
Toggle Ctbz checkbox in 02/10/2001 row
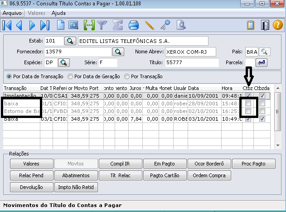pyautogui.click(x=248, y=111)
